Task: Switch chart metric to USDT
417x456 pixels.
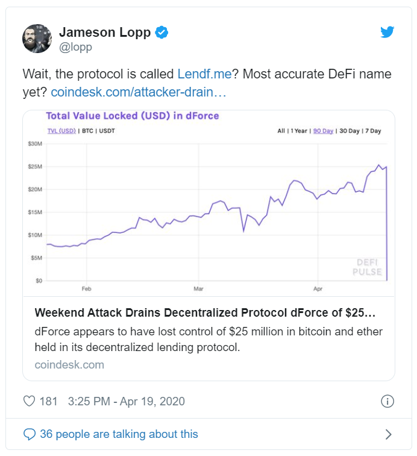Action: click(107, 131)
